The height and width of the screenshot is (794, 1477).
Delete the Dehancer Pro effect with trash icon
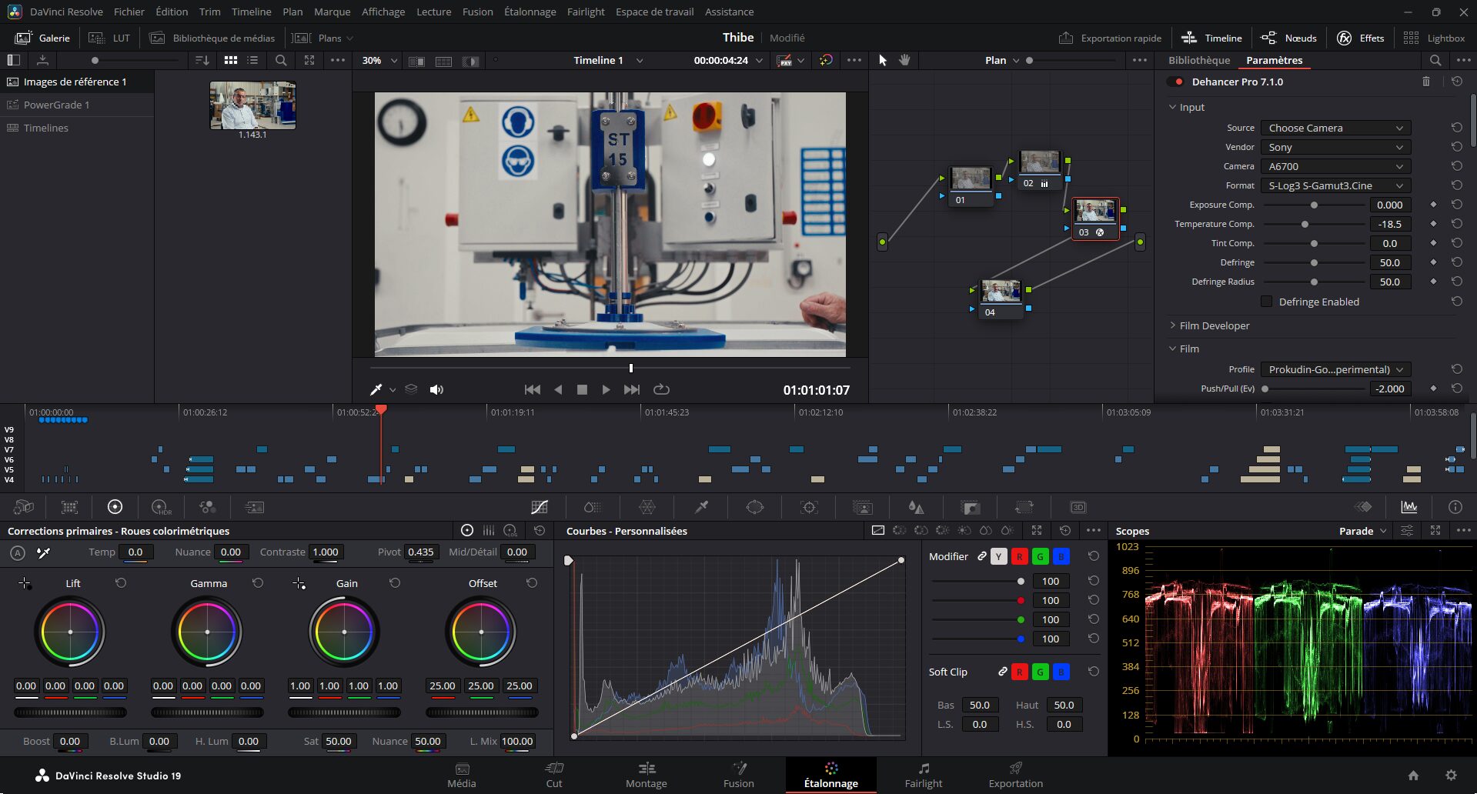click(x=1425, y=82)
